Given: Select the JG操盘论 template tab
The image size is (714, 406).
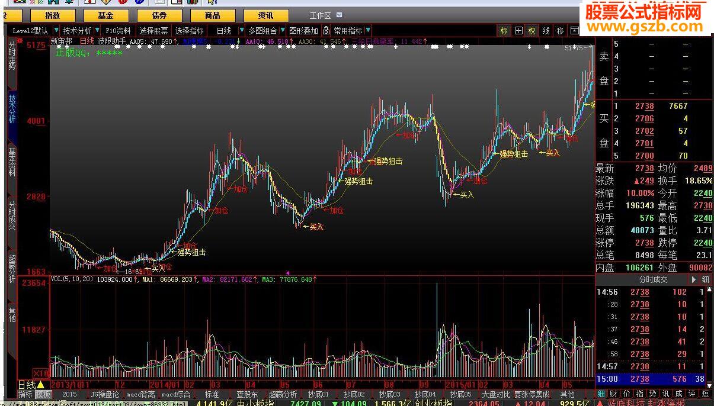Looking at the screenshot, I should point(105,394).
